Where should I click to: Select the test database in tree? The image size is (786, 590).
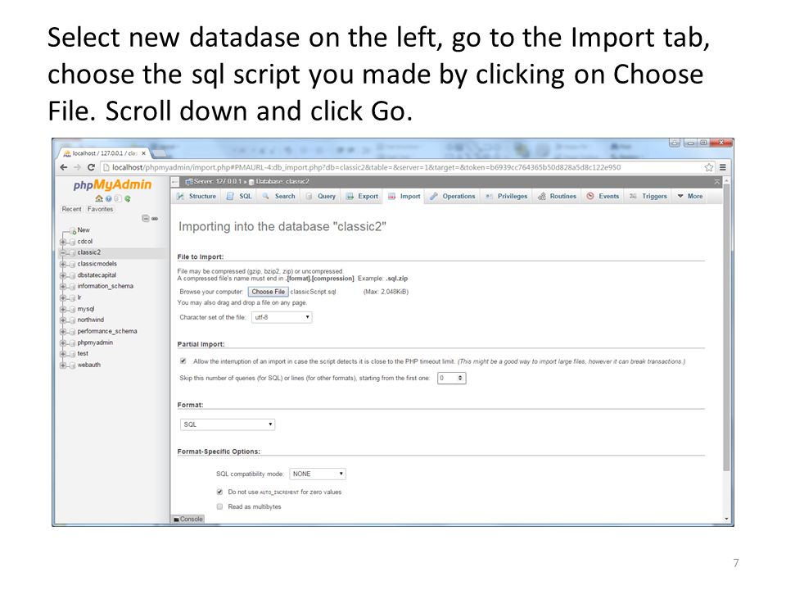pyautogui.click(x=83, y=354)
